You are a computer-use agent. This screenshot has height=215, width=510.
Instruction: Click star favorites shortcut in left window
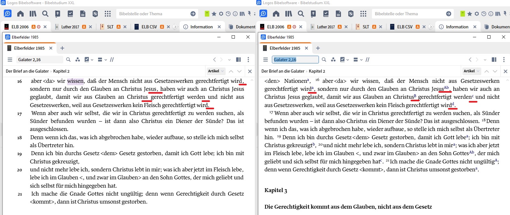214,14
